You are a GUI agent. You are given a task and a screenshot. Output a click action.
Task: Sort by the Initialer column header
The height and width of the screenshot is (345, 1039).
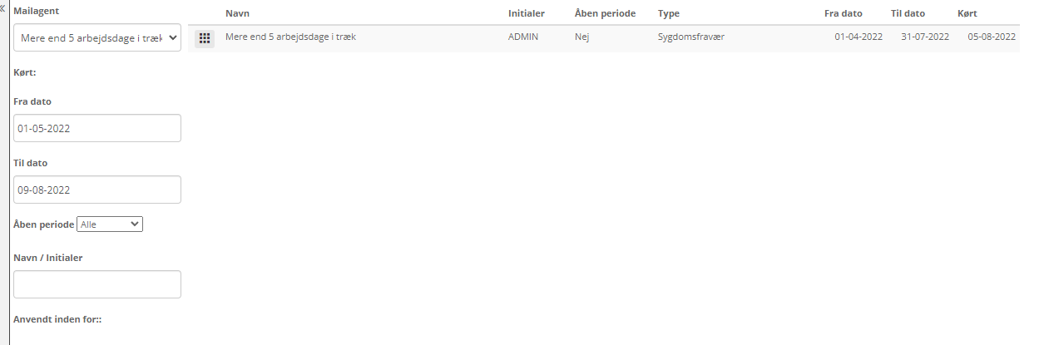526,13
